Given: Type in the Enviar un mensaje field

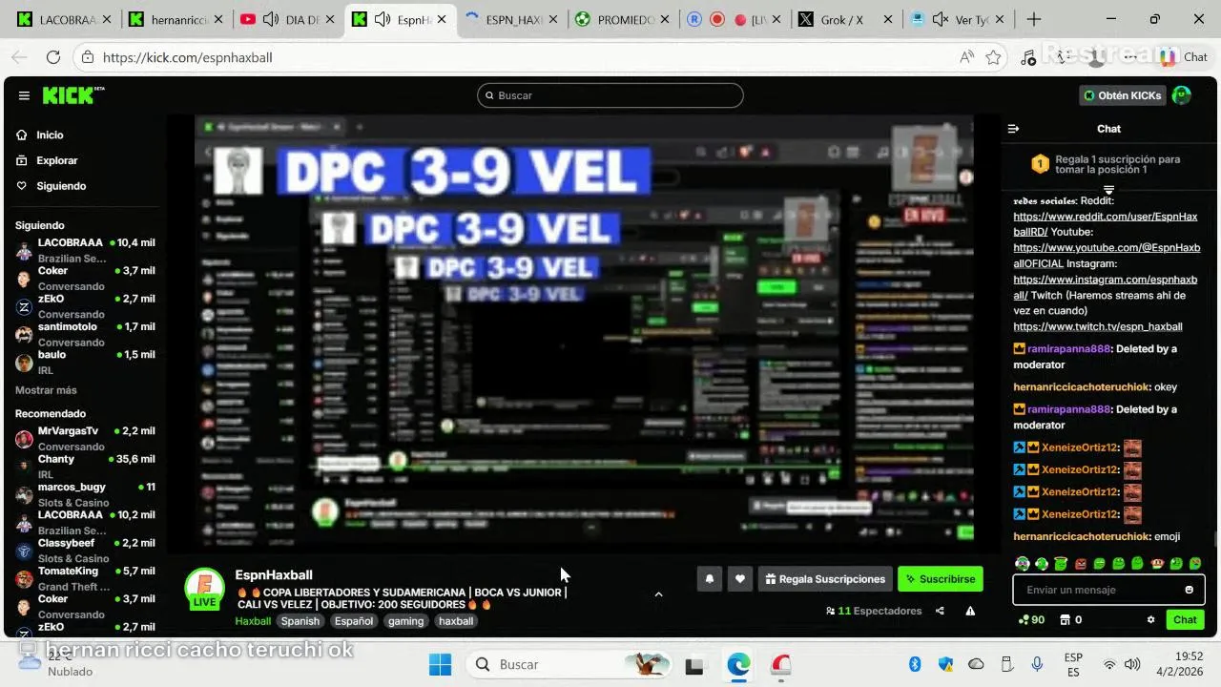Looking at the screenshot, I should [x=1097, y=590].
